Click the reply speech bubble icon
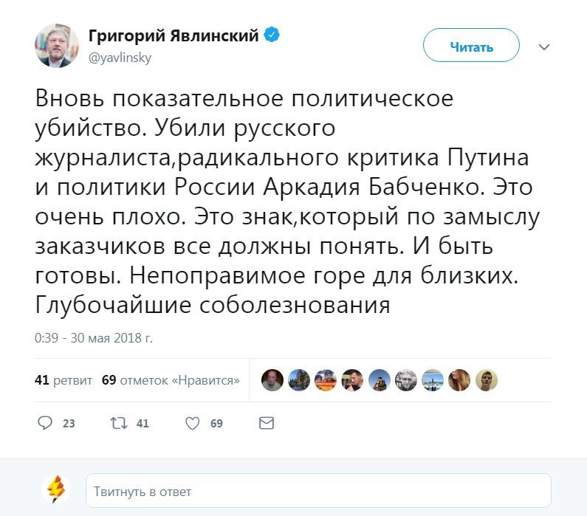587x516 pixels. point(45,423)
